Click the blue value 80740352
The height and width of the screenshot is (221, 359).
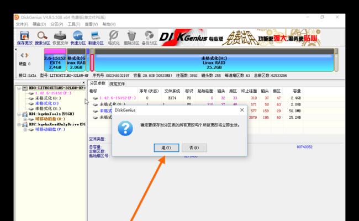pyautogui.click(x=304, y=147)
